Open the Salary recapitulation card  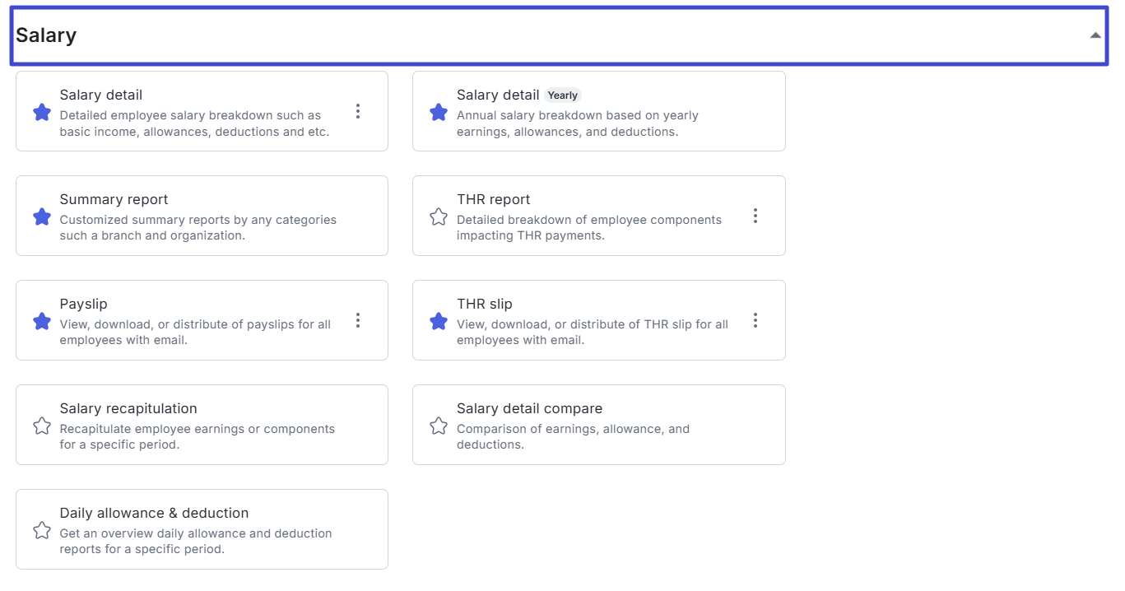pyautogui.click(x=128, y=408)
